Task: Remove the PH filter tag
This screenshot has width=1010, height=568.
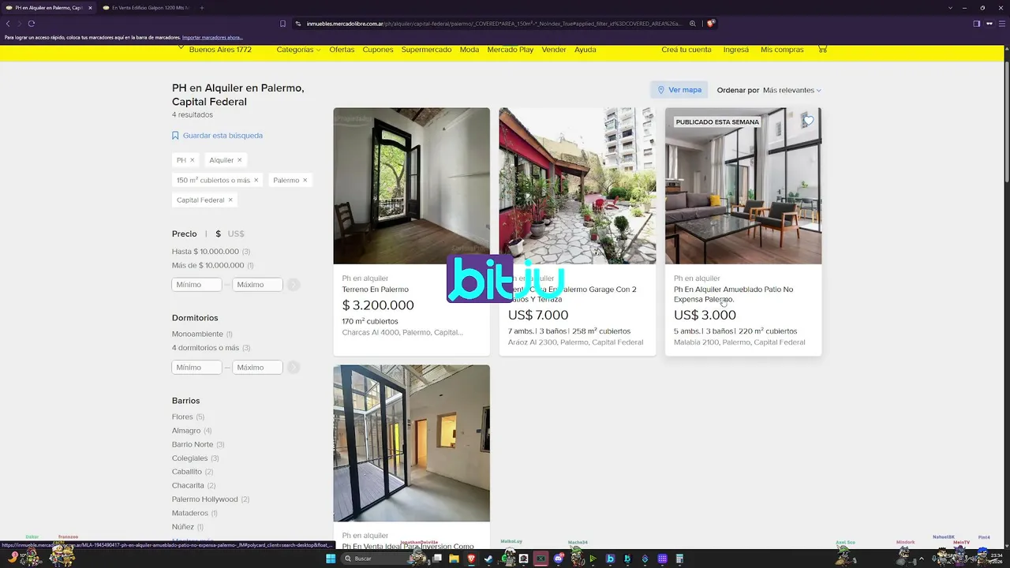Action: click(192, 160)
